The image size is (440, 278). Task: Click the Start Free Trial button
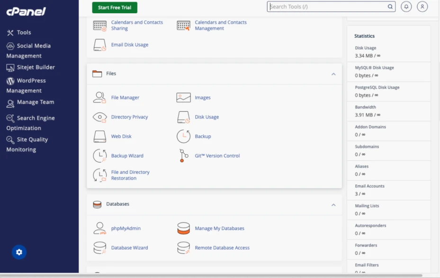coord(115,8)
